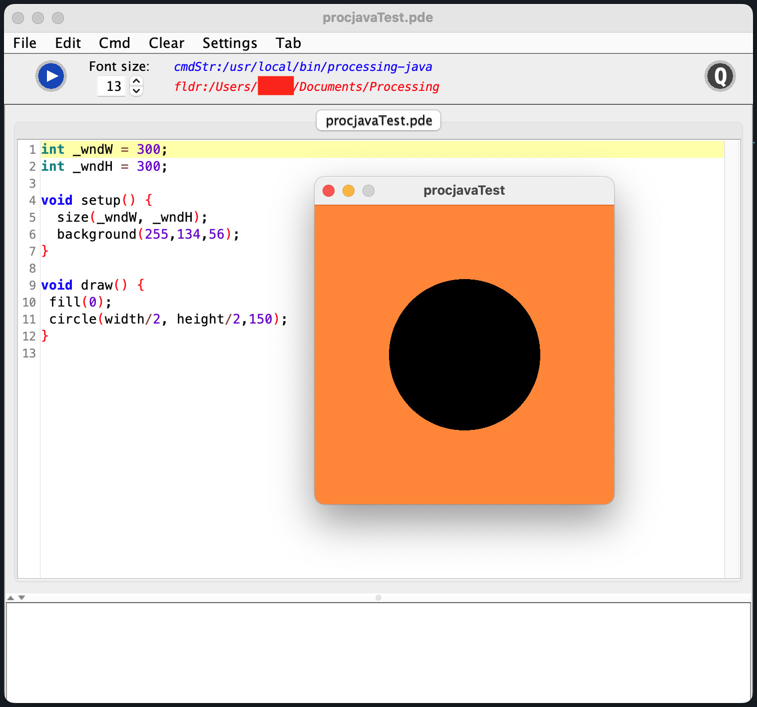Open the Tab menu
Image resolution: width=757 pixels, height=707 pixels.
[x=288, y=43]
